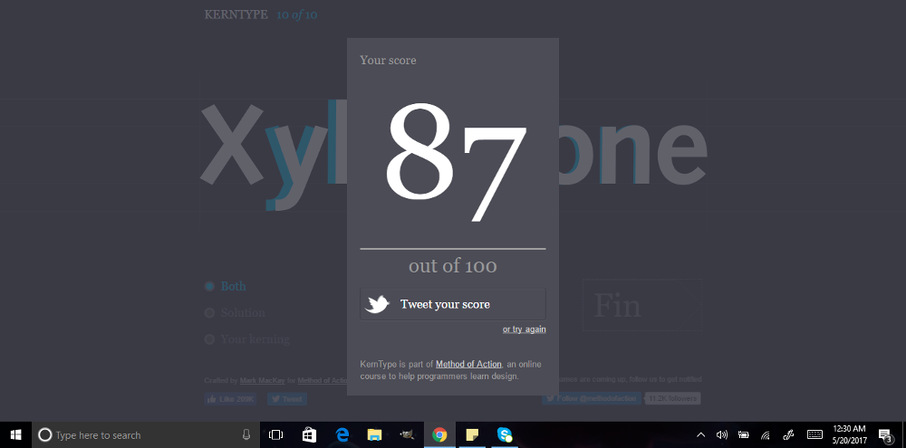Click the Cortana microphone icon
The width and height of the screenshot is (906, 448).
[x=246, y=435]
